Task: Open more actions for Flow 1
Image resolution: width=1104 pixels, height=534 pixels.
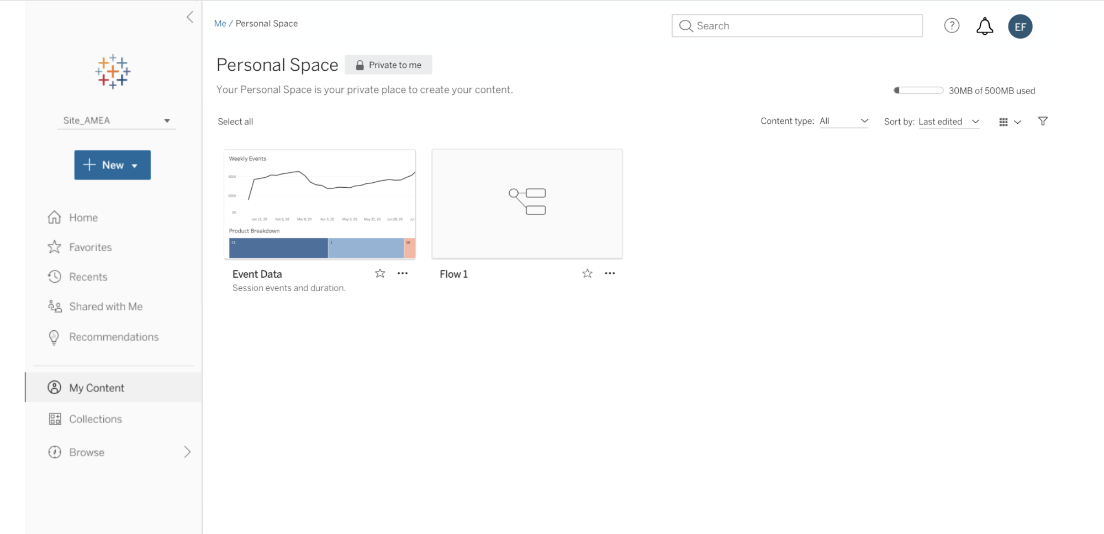Action: 610,273
